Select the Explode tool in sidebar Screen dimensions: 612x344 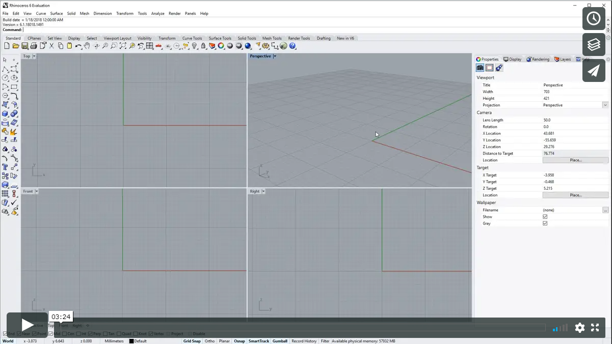point(14,132)
